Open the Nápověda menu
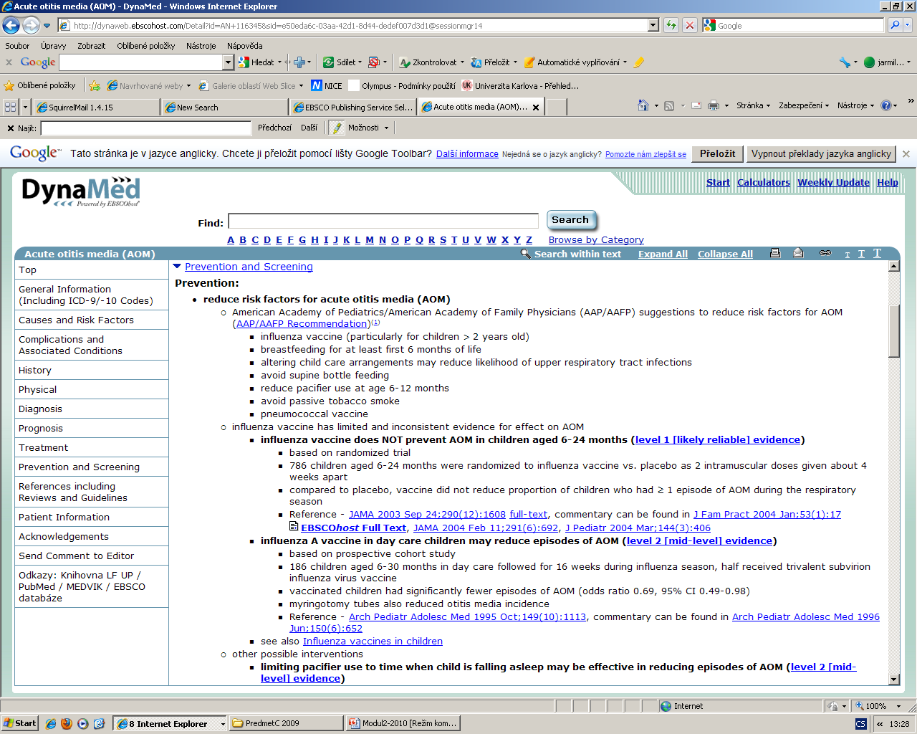The width and height of the screenshot is (917, 734). pyautogui.click(x=244, y=45)
